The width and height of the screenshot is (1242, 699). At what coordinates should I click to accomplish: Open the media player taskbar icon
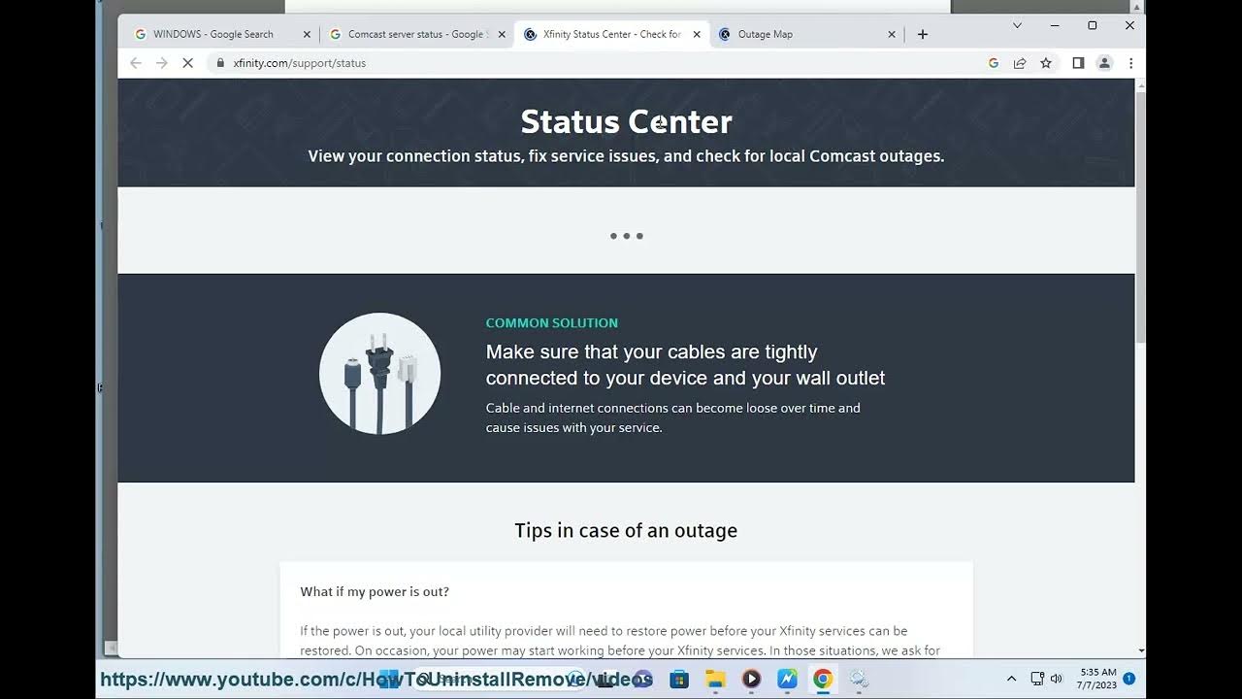coord(751,679)
